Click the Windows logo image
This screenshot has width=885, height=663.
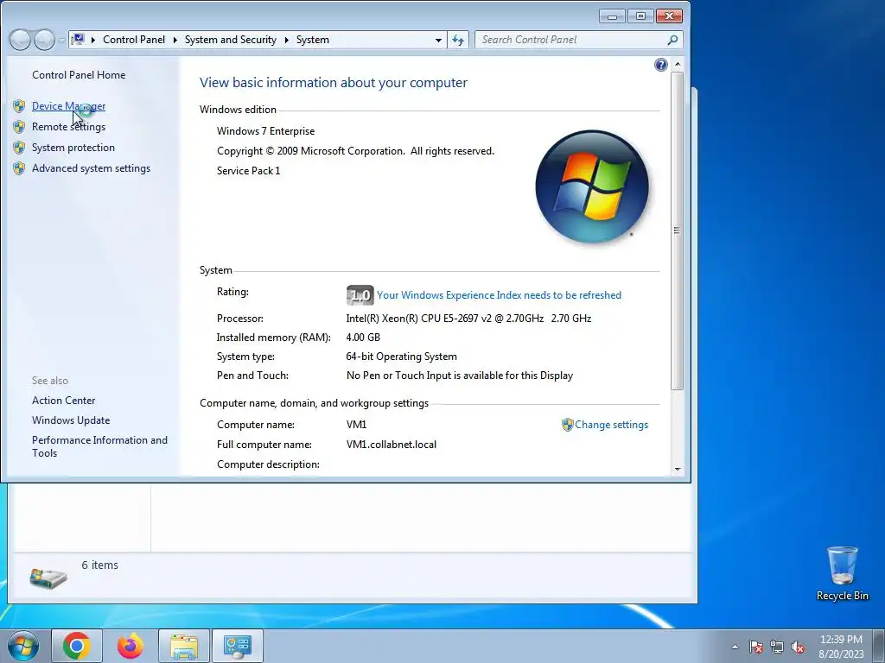click(x=591, y=186)
